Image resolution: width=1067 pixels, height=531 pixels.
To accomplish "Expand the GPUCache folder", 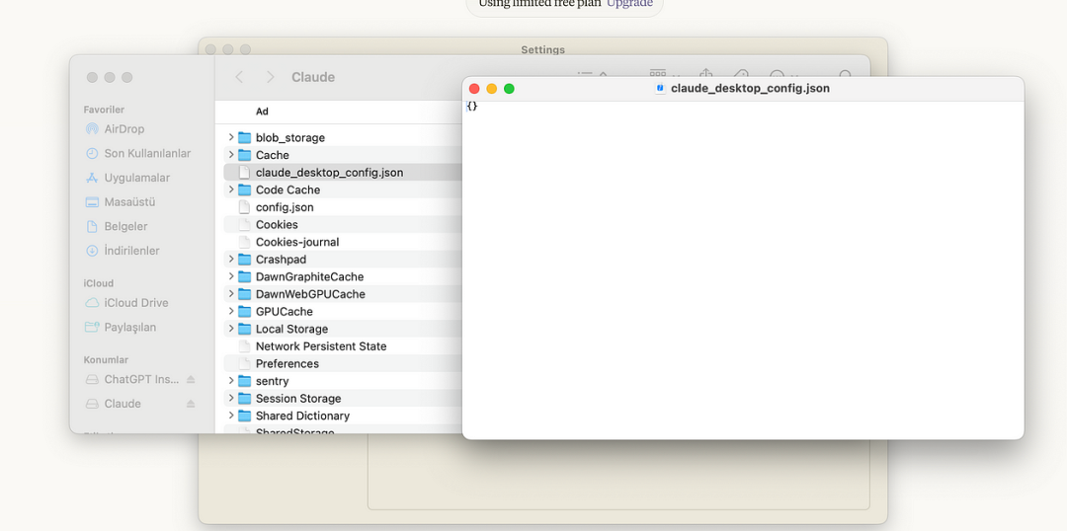I will click(231, 311).
